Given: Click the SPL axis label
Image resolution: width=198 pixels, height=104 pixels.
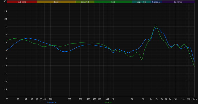Looking at the screenshot, I should pyautogui.click(x=5, y=1).
